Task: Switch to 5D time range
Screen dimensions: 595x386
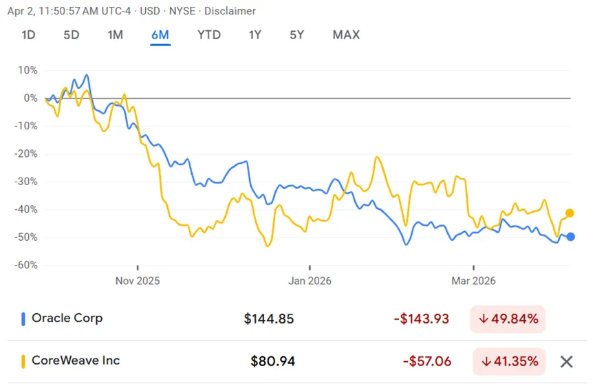Action: coord(72,34)
